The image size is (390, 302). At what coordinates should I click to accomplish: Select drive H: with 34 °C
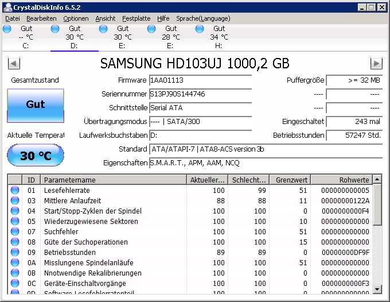pyautogui.click(x=219, y=37)
